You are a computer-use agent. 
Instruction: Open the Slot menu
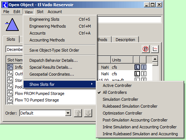tap(40, 12)
